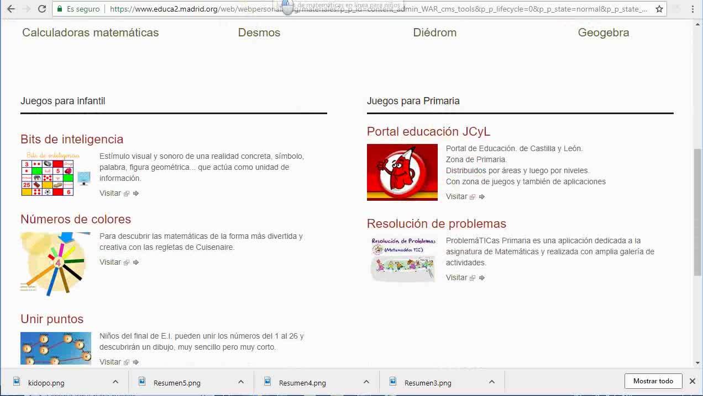Open the Chrome three-dot menu
703x396 pixels.
pos(692,9)
